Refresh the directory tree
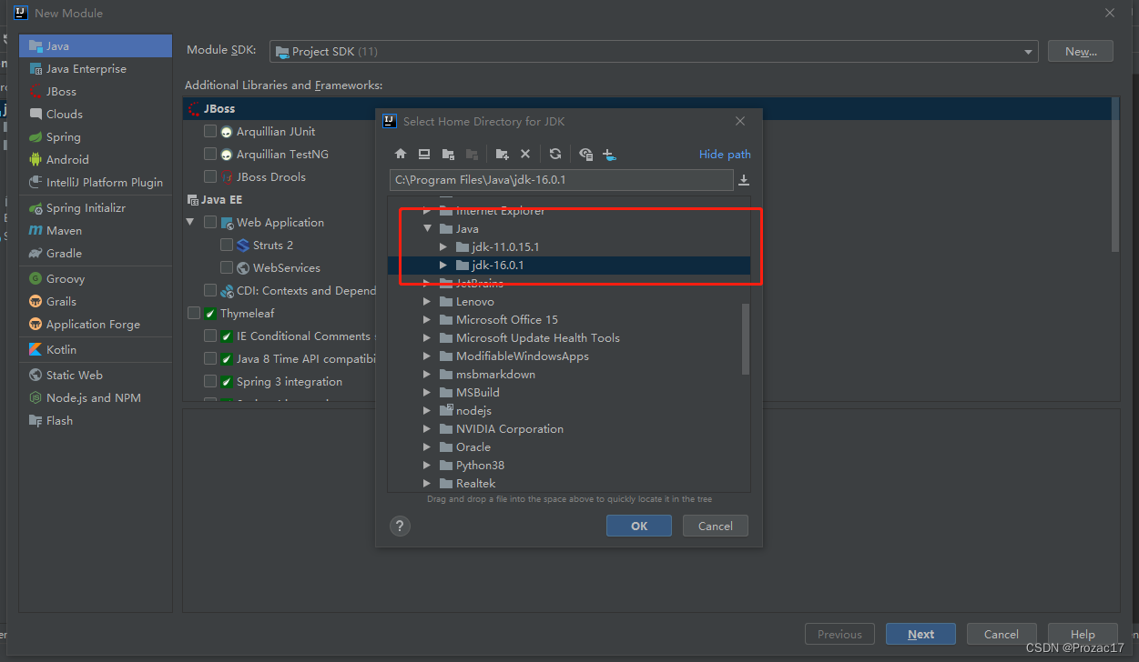This screenshot has width=1139, height=662. coord(555,154)
